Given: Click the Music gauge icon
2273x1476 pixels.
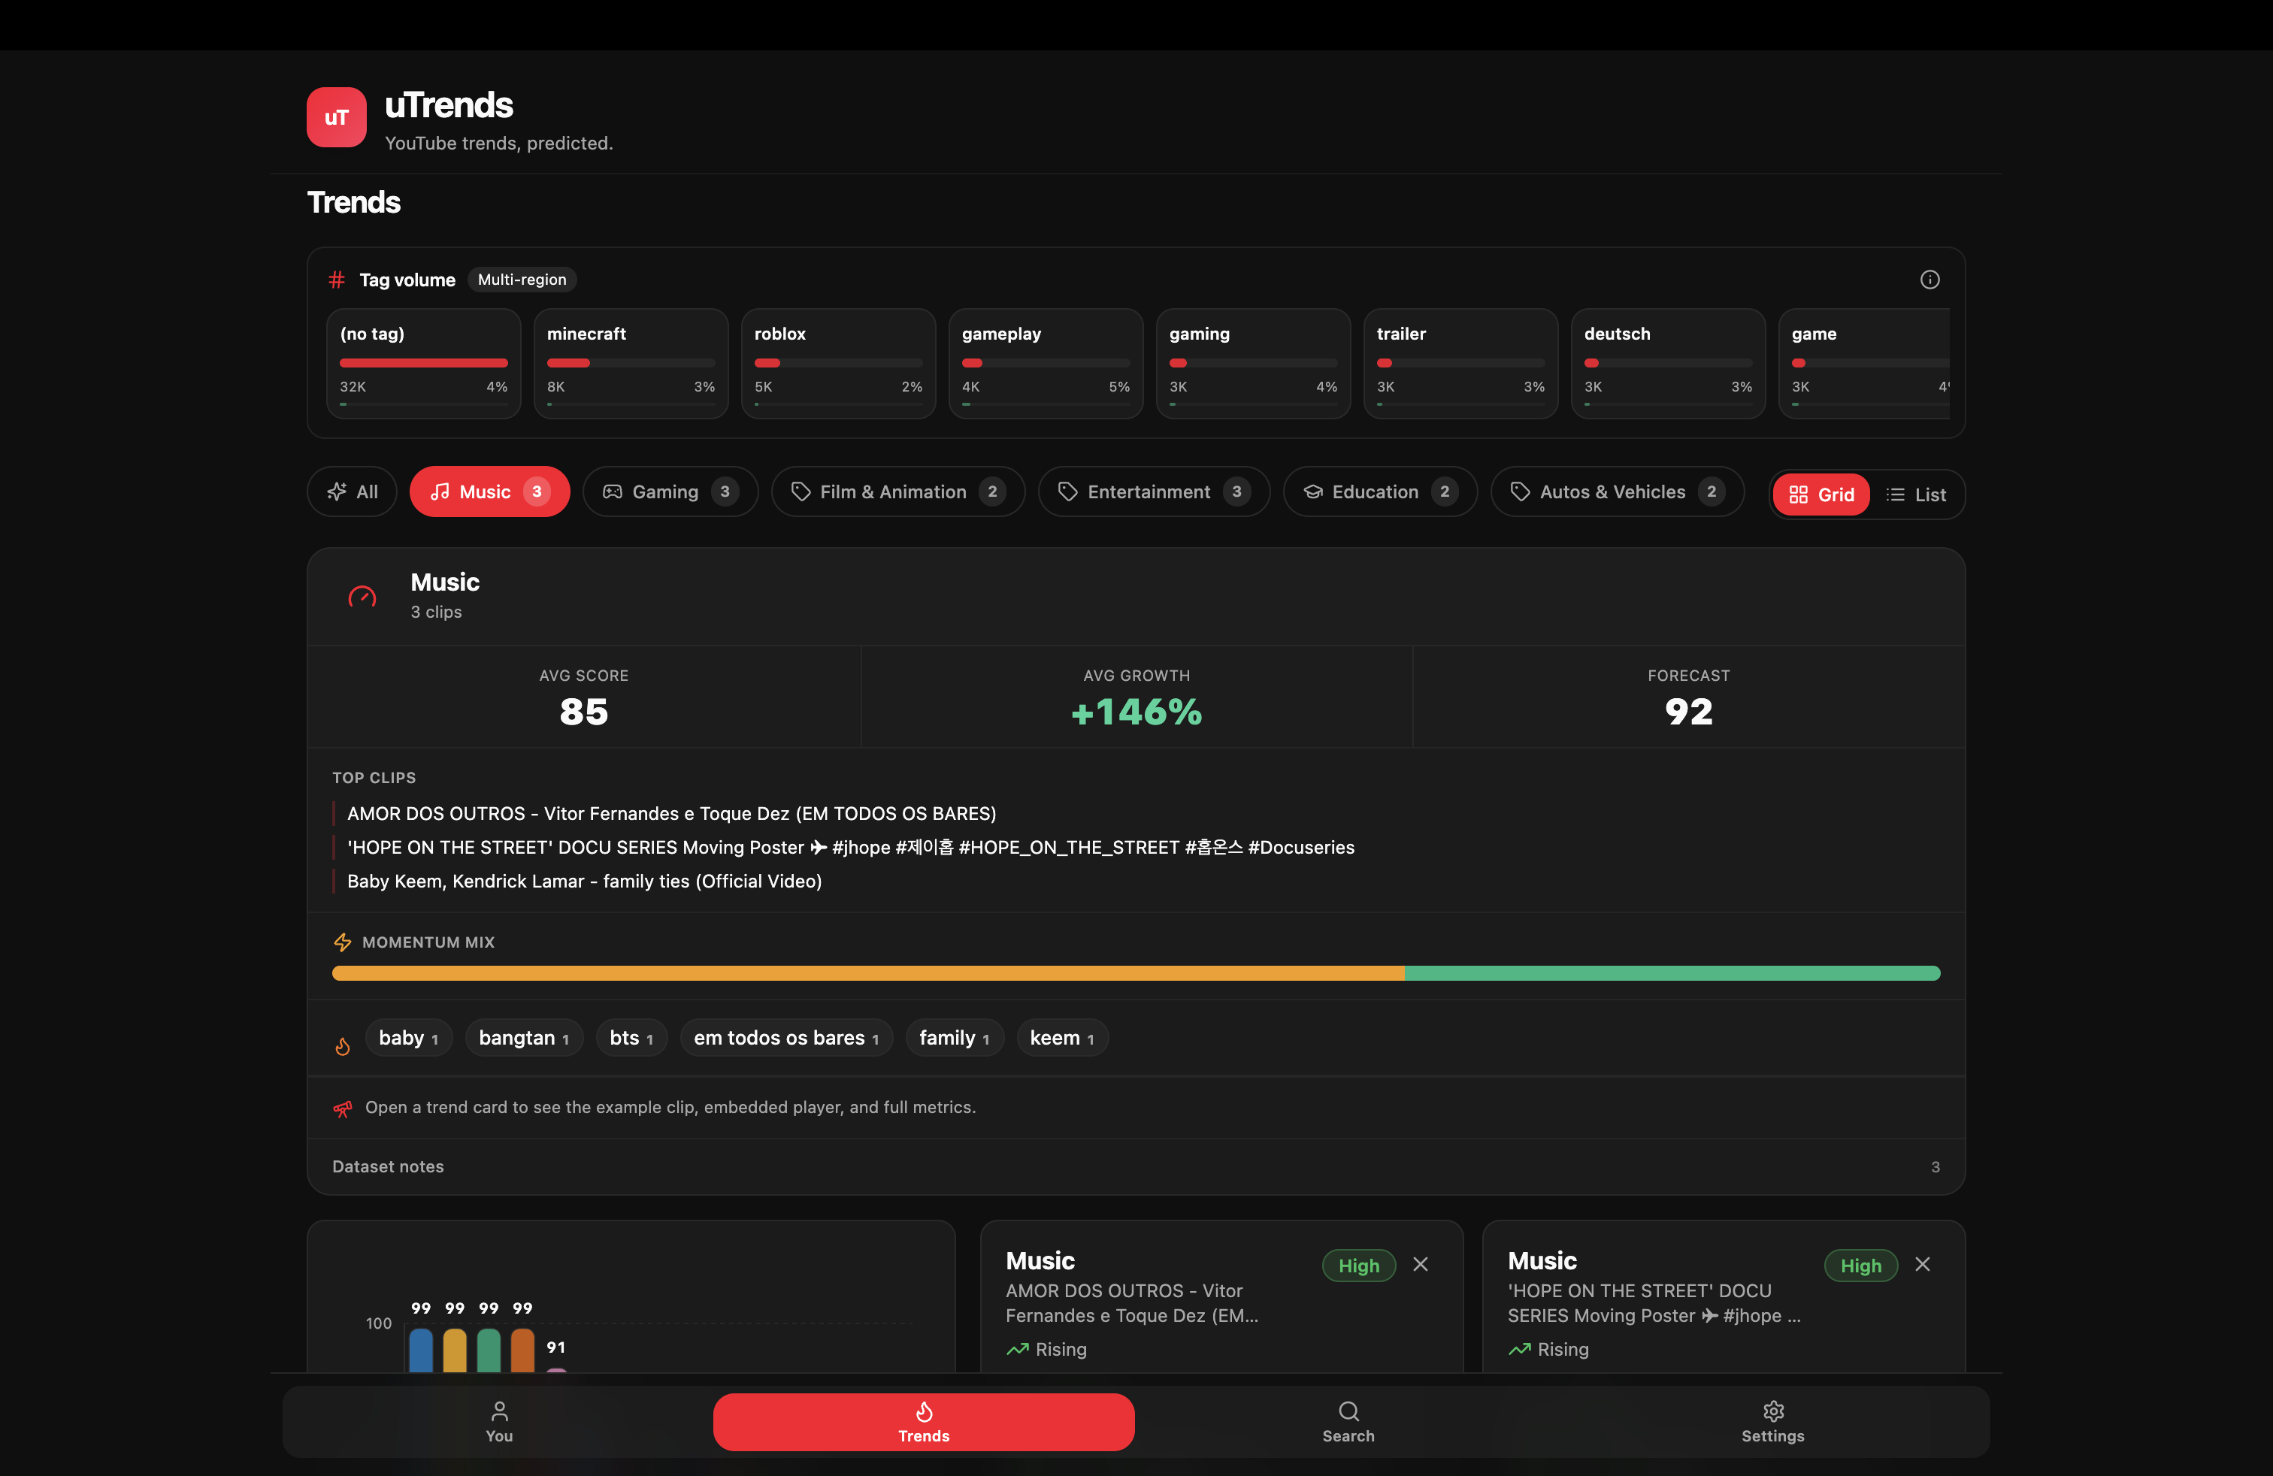Looking at the screenshot, I should (x=362, y=597).
